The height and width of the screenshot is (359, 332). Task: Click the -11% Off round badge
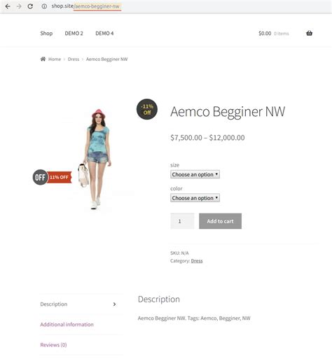147,109
